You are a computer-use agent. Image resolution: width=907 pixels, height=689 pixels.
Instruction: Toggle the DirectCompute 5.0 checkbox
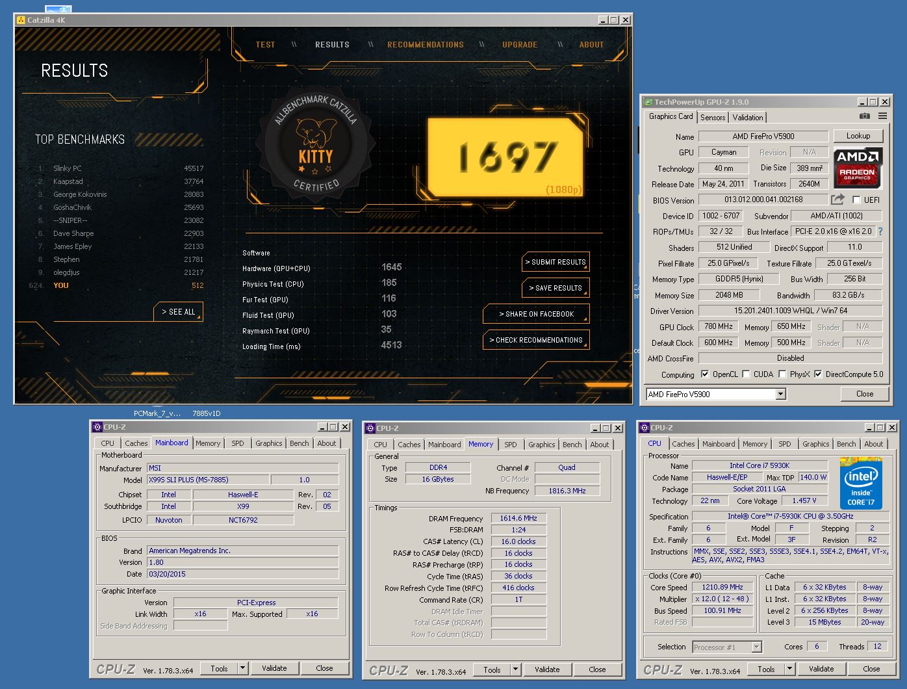pos(818,374)
